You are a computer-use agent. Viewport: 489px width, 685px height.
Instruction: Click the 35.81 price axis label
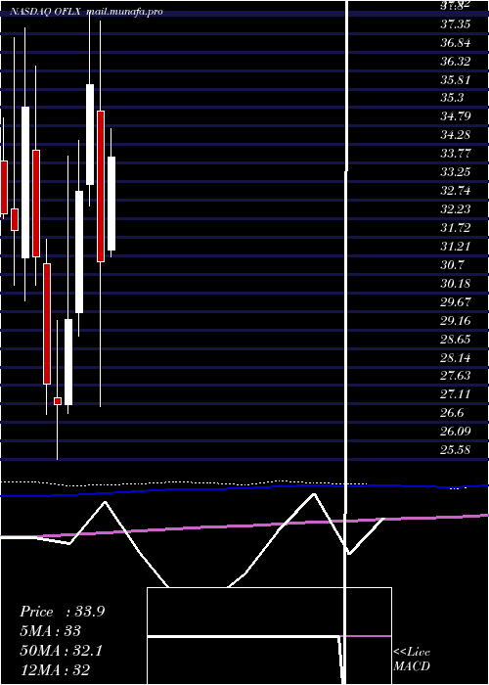click(x=456, y=80)
